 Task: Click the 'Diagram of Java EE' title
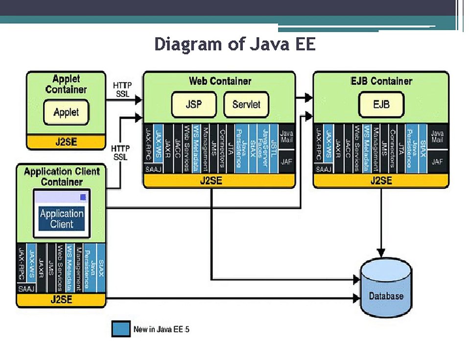point(235,44)
